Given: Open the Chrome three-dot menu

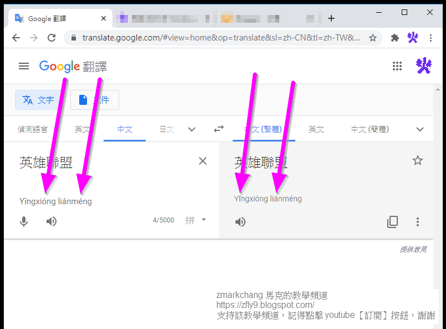Looking at the screenshot, I should pos(430,38).
